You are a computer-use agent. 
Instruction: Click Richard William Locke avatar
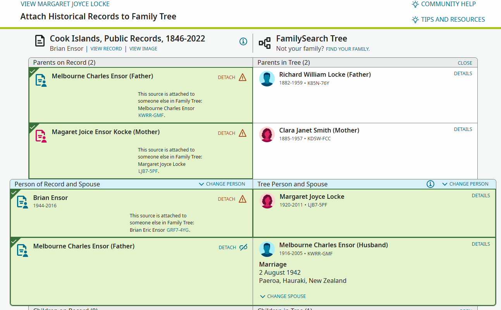coord(267,79)
